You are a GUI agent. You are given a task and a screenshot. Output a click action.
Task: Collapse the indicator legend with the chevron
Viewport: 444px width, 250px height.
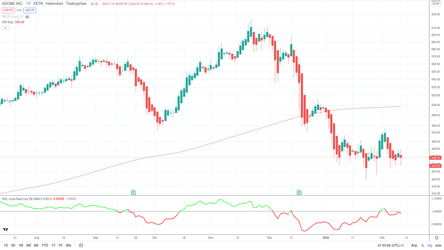point(5,28)
